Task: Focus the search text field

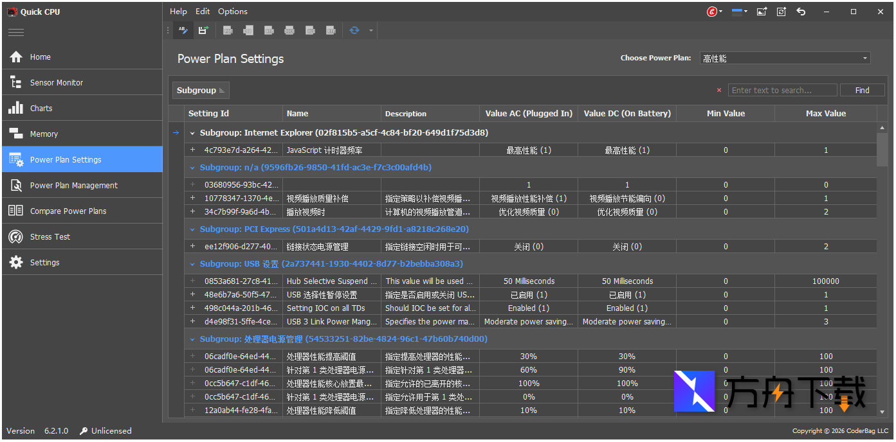Action: (782, 91)
